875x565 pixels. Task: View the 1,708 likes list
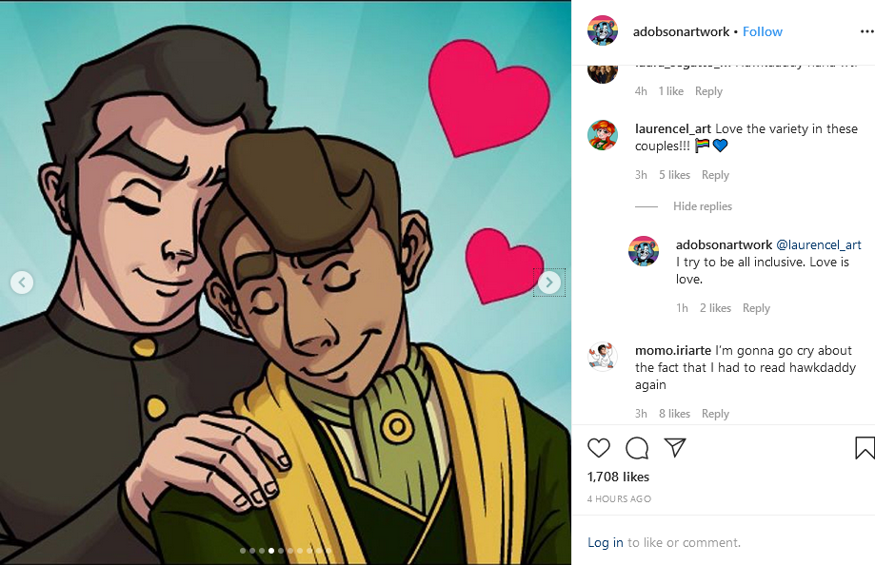point(618,477)
